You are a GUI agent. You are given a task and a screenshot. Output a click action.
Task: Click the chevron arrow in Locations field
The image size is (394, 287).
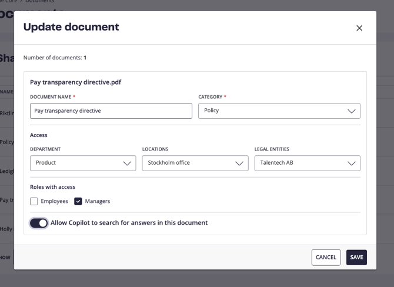(239, 163)
